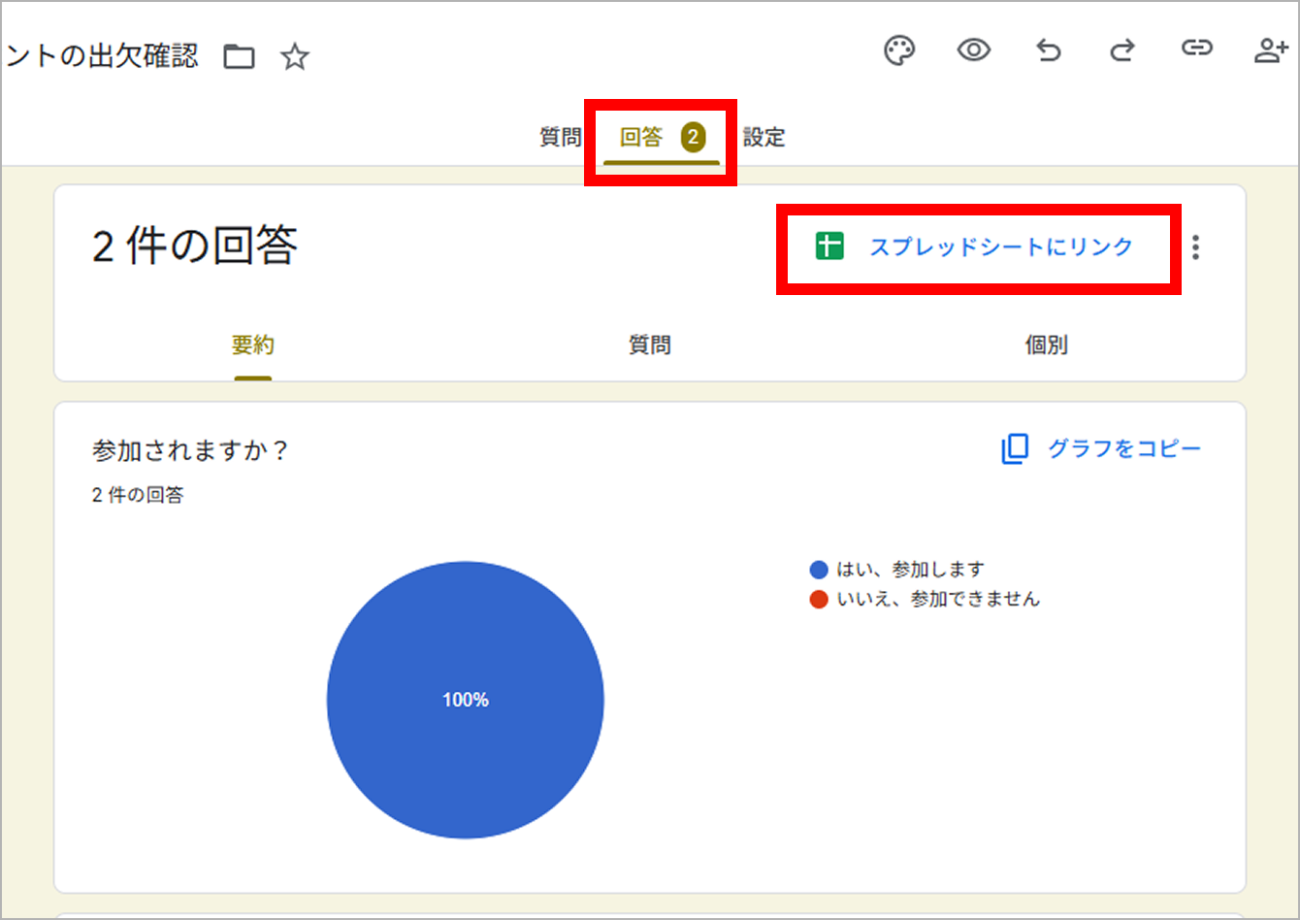
Task: Click the undo arrow icon
Action: click(x=1049, y=50)
